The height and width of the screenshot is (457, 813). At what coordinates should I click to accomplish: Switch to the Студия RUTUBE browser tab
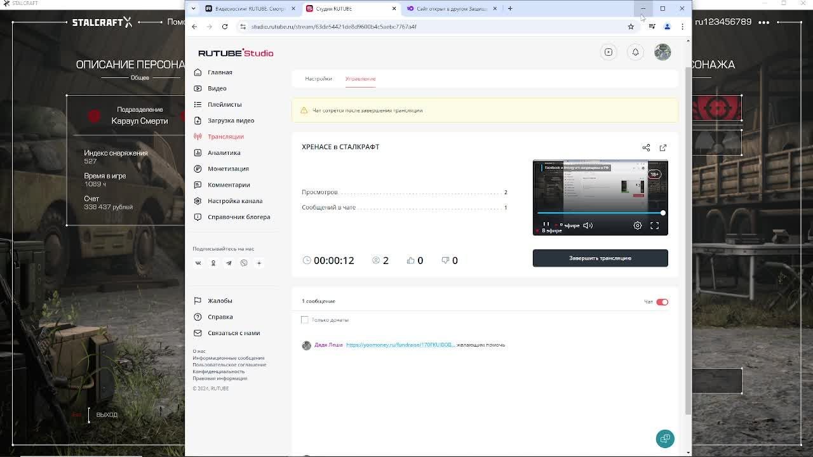351,9
